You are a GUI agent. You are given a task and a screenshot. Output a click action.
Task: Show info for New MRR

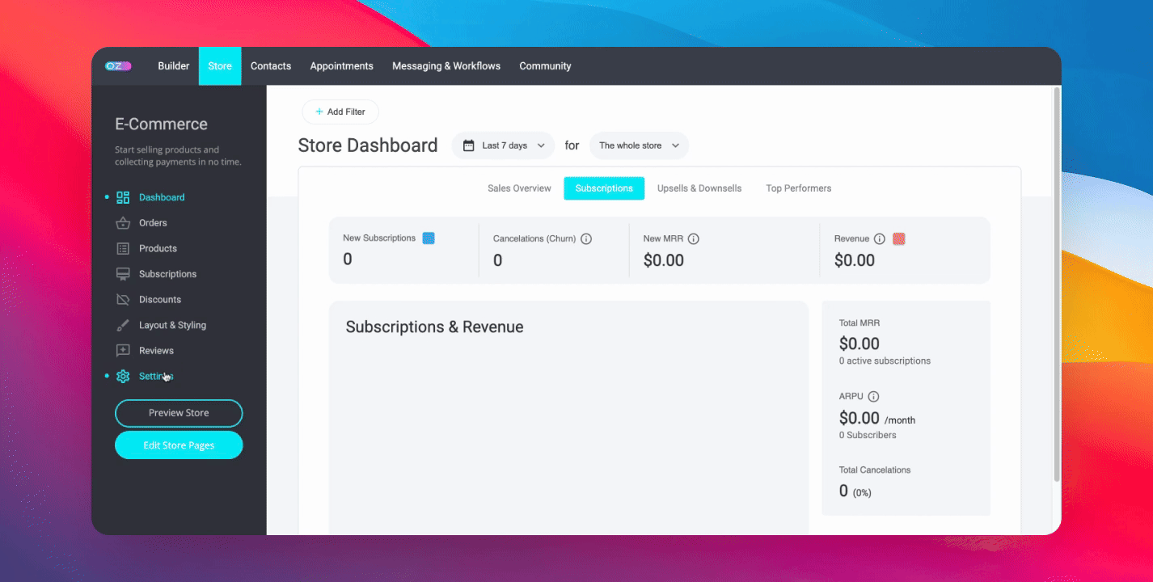click(x=694, y=239)
